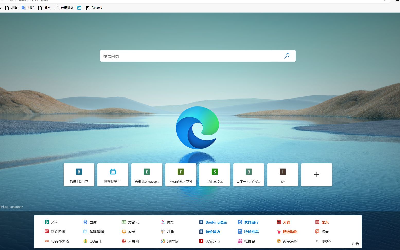Open the 58同城 link text

(x=172, y=241)
